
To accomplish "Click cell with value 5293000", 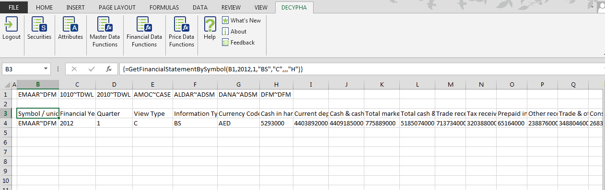I will pos(276,123).
